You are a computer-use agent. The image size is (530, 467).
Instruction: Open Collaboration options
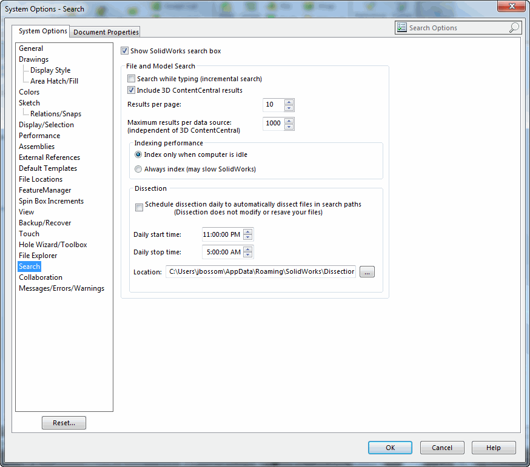pyautogui.click(x=41, y=277)
